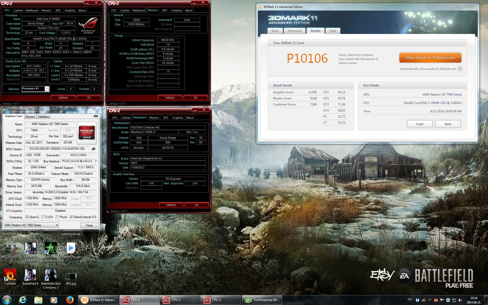This screenshot has height=305, width=488.
Task: Launch Firefox from the taskbar
Action: 70,300
